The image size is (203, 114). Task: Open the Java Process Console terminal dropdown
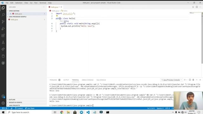(x=171, y=80)
